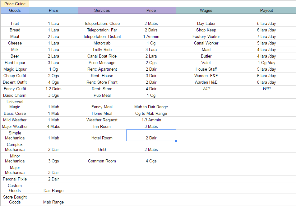The image size is (296, 206).
Task: Select the "Mab to Dair Range" cell
Action: 151,107
